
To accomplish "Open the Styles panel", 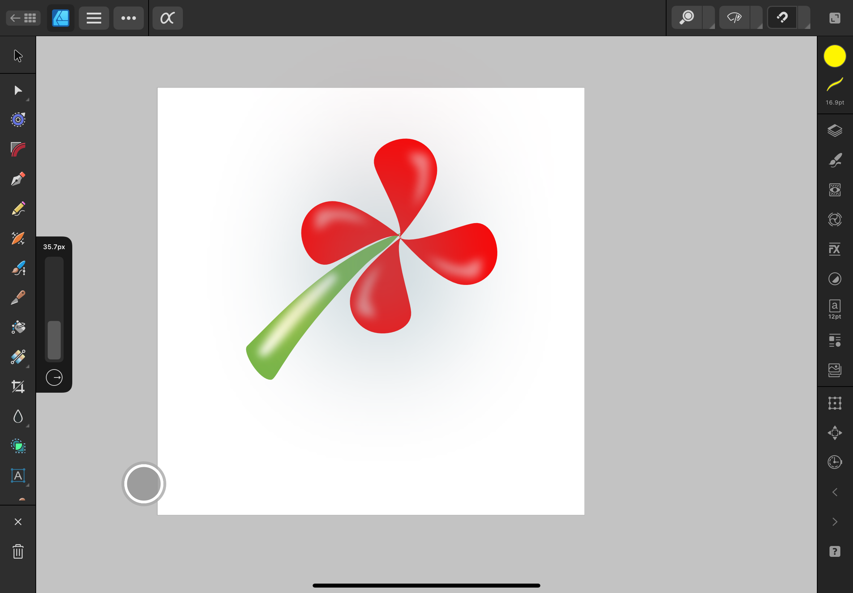I will [x=835, y=279].
